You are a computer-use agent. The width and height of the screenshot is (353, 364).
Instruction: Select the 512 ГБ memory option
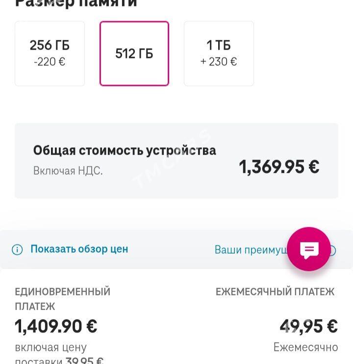pos(134,53)
